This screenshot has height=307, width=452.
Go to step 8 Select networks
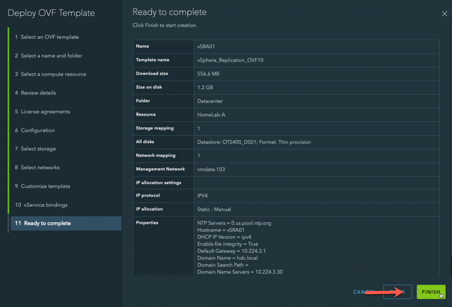[x=37, y=167]
